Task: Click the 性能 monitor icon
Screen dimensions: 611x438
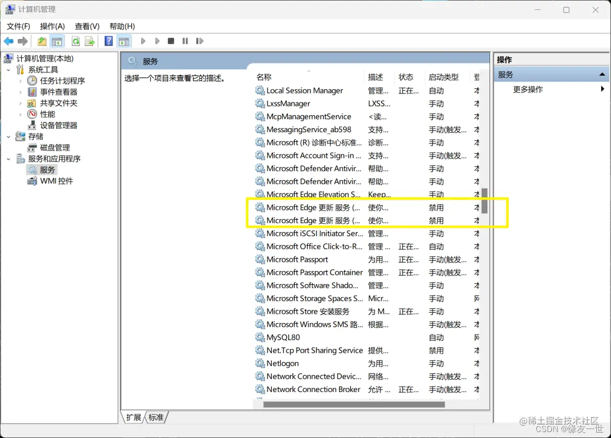Action: pyautogui.click(x=32, y=114)
